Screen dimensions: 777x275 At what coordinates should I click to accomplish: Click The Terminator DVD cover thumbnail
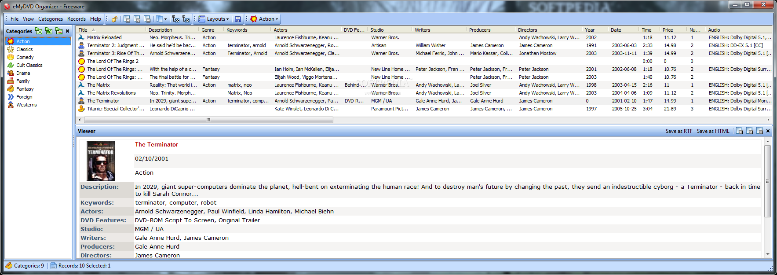click(101, 161)
